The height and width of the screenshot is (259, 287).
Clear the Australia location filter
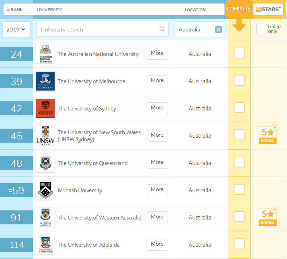(218, 30)
